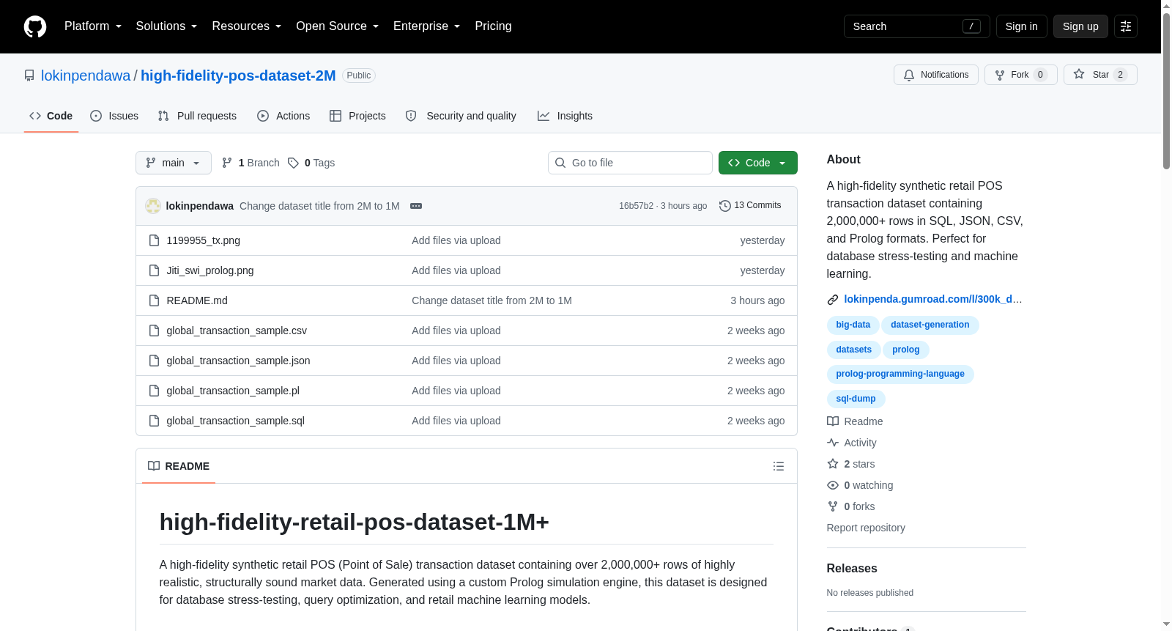Click the file icon beside global_transaction_sample.sql
This screenshot has height=631, width=1172.
click(x=154, y=421)
